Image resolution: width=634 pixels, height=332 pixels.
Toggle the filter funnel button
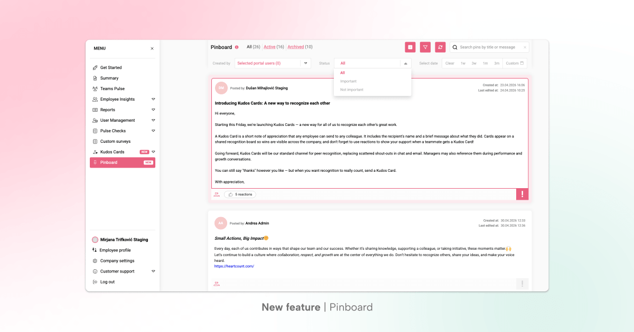click(x=425, y=47)
